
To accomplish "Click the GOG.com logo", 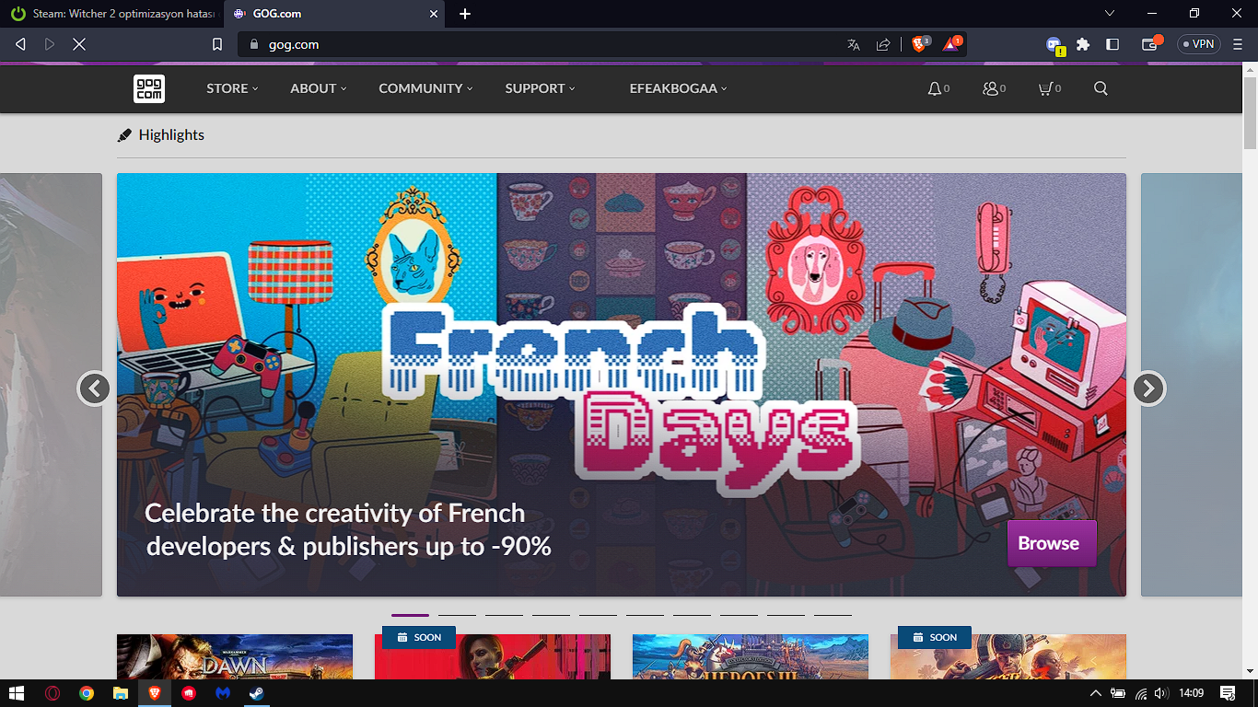I will click(x=149, y=88).
